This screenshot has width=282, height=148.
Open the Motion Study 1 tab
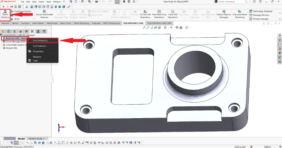(36, 139)
